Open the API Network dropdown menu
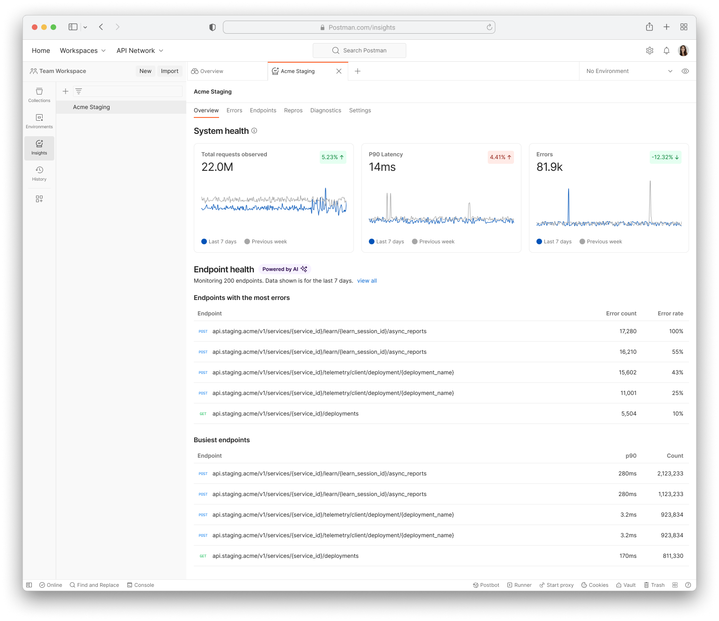719x621 pixels. tap(140, 51)
